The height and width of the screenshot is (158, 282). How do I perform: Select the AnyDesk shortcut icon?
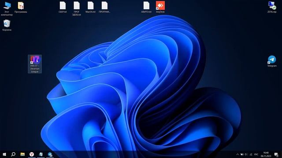[x=160, y=7]
